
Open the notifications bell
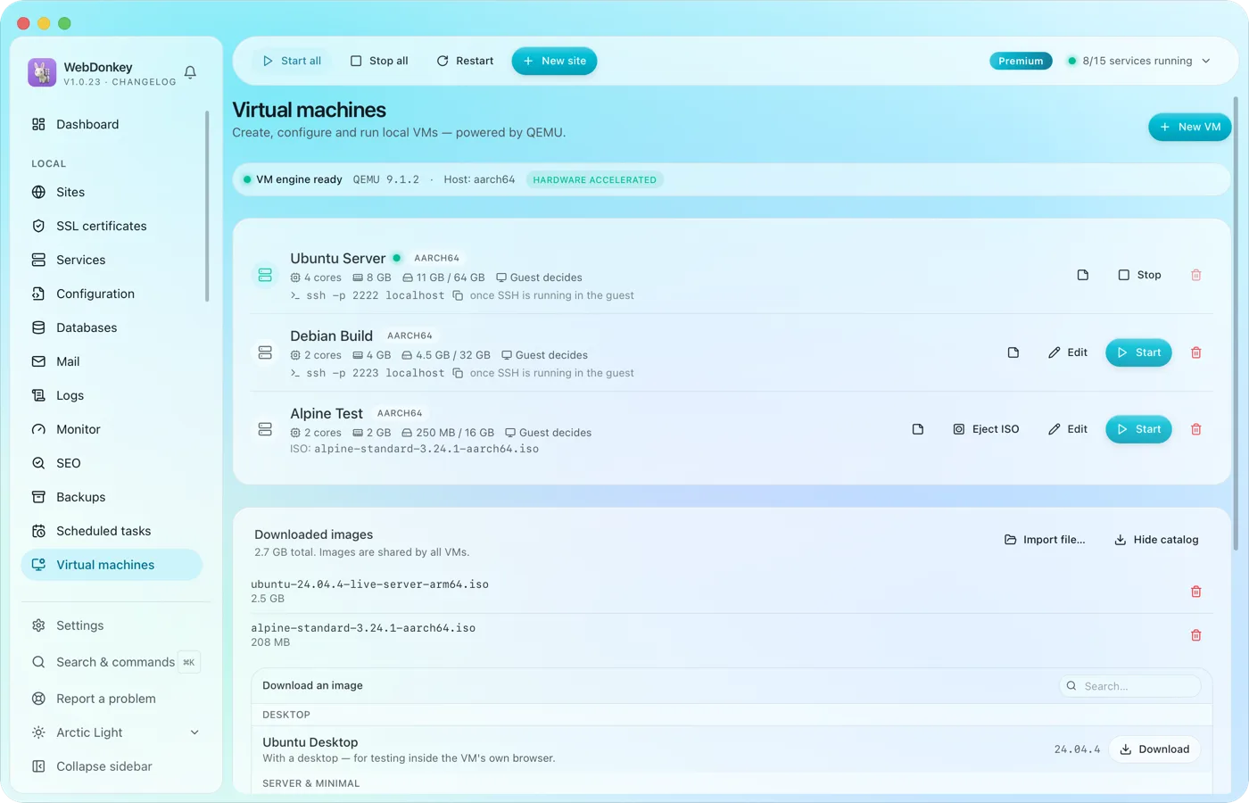point(190,72)
